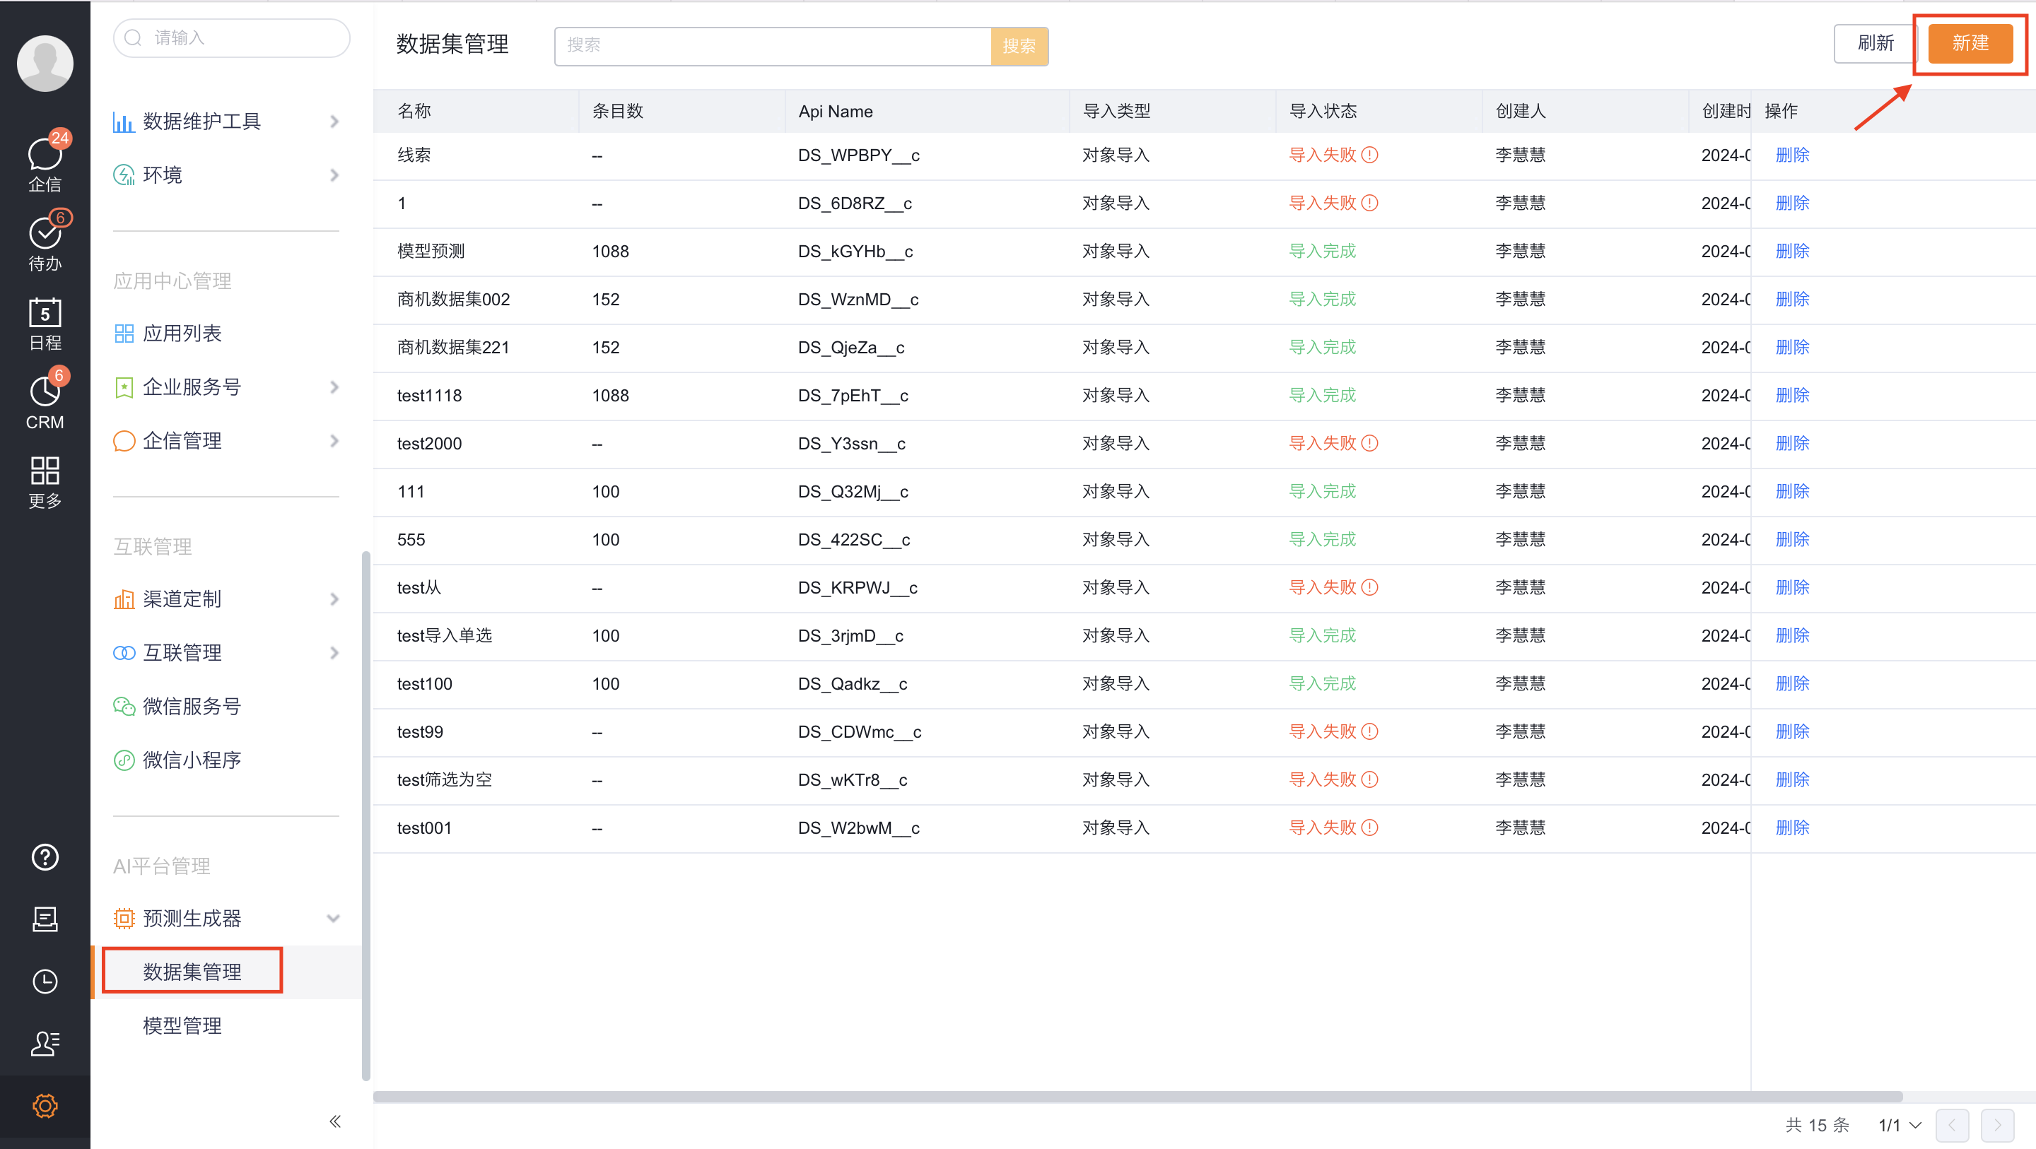Click warning icon for test2000 import failure
Image resolution: width=2036 pixels, height=1149 pixels.
pos(1371,443)
